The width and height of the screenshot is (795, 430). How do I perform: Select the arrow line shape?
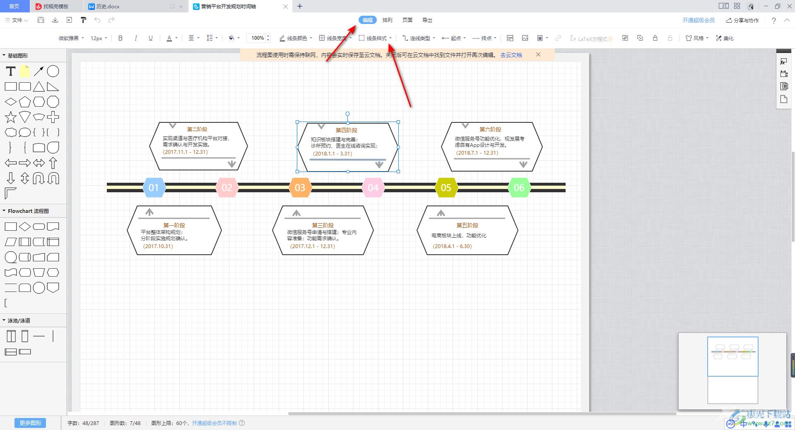click(39, 71)
